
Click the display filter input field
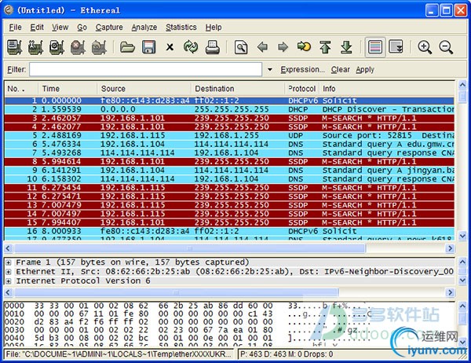click(x=145, y=69)
